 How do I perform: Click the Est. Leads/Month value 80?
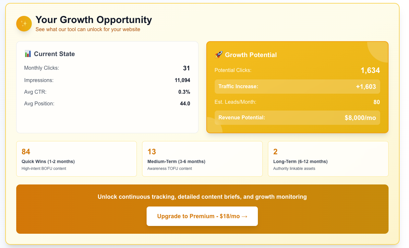pyautogui.click(x=377, y=102)
